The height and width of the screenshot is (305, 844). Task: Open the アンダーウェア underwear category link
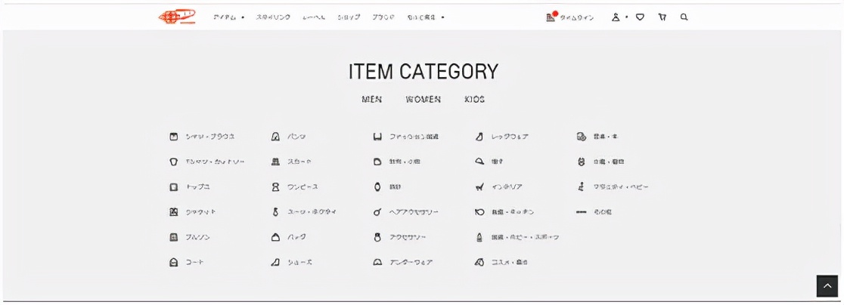[411, 262]
